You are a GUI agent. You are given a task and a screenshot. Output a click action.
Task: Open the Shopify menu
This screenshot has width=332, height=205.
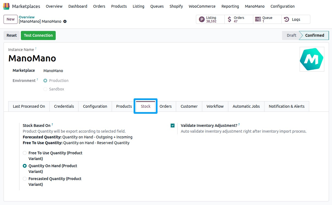click(176, 6)
